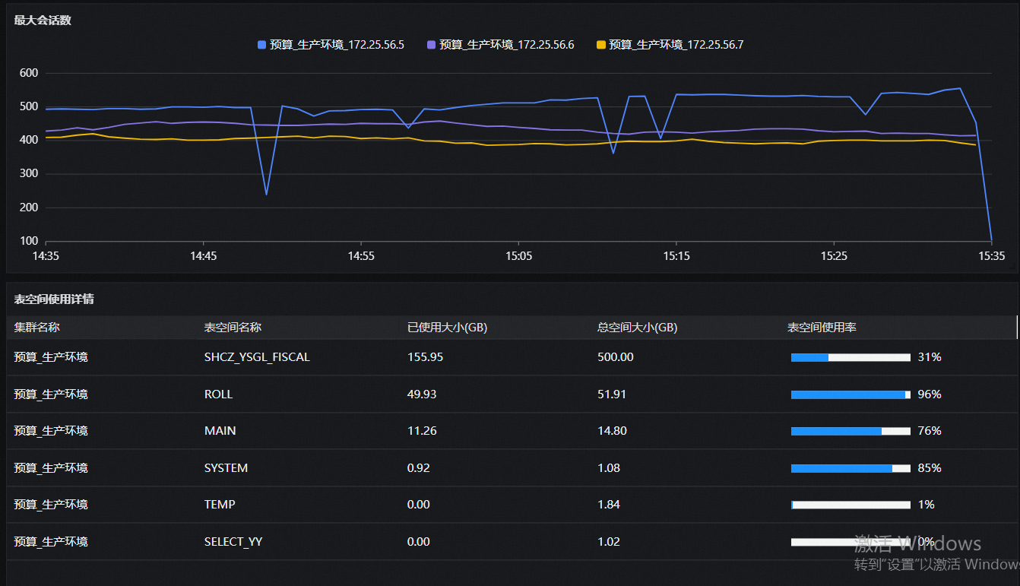Click the 11.26 used size value
This screenshot has height=586, width=1020.
point(422,431)
